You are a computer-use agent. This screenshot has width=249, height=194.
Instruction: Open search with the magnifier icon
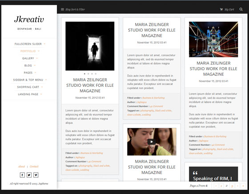(x=241, y=9)
